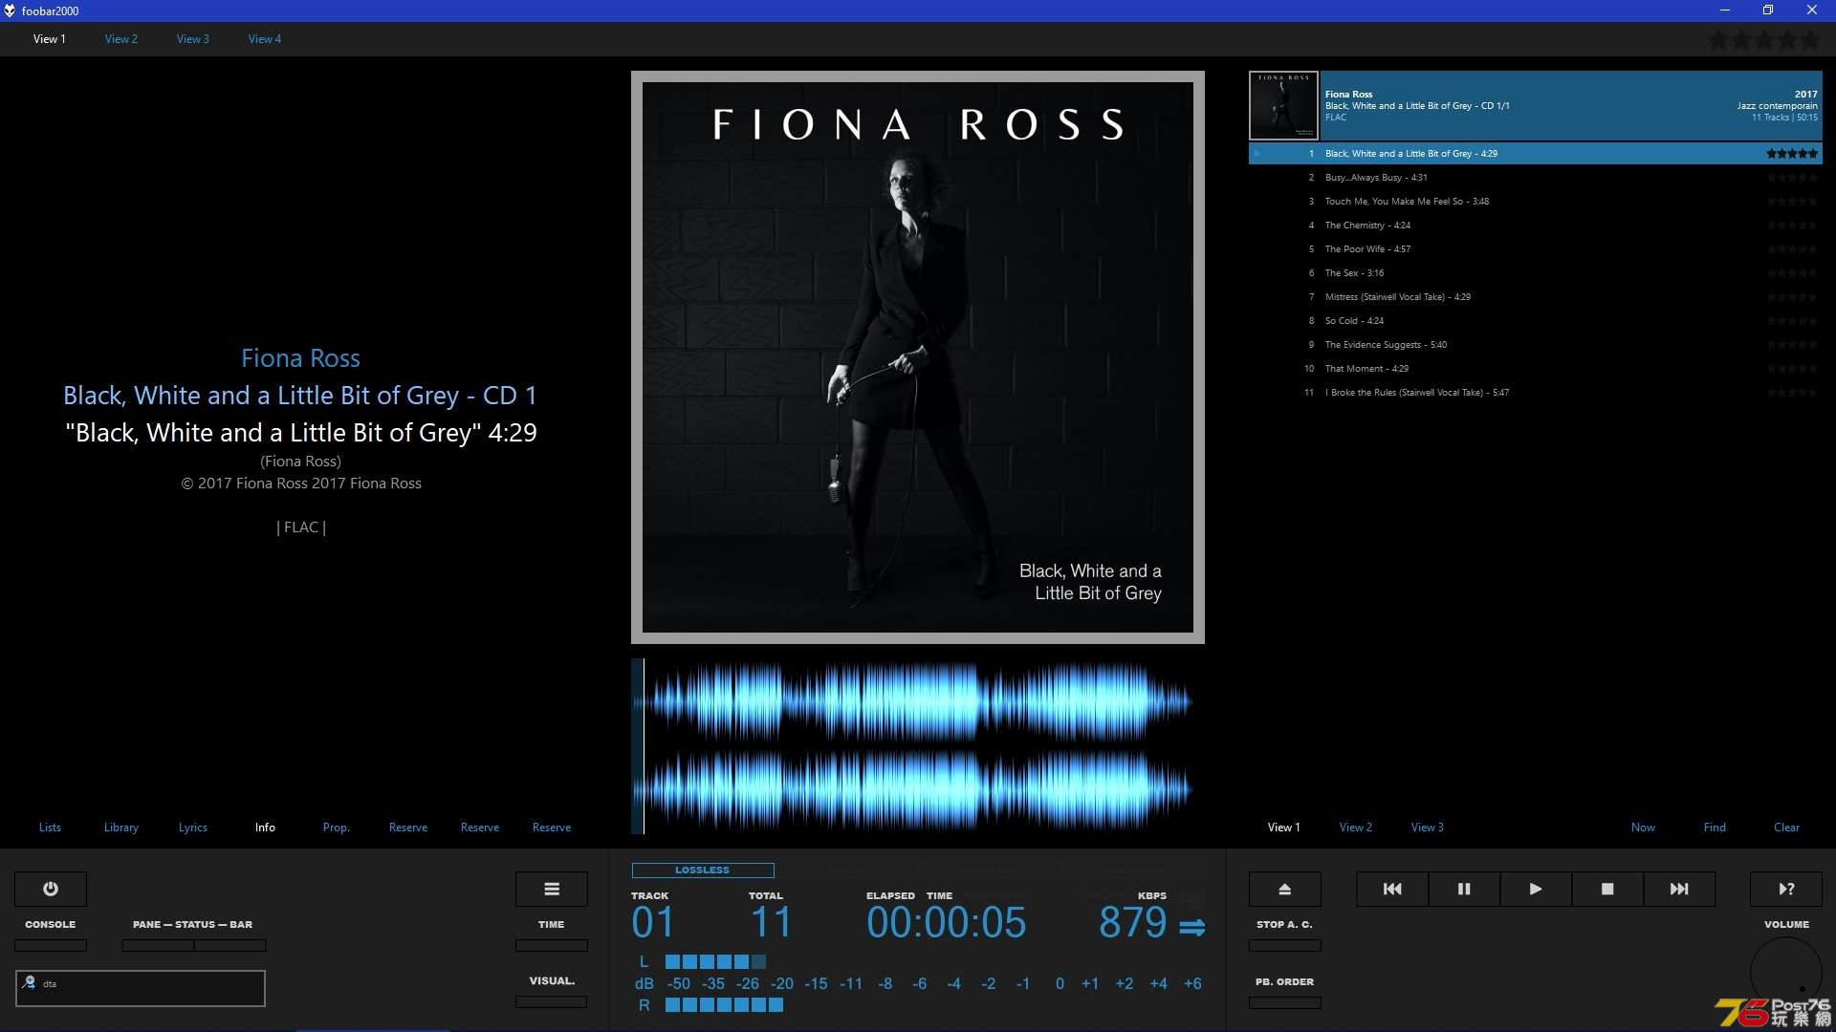Click the power icon button above CONSOLE
This screenshot has height=1032, width=1836.
(51, 889)
